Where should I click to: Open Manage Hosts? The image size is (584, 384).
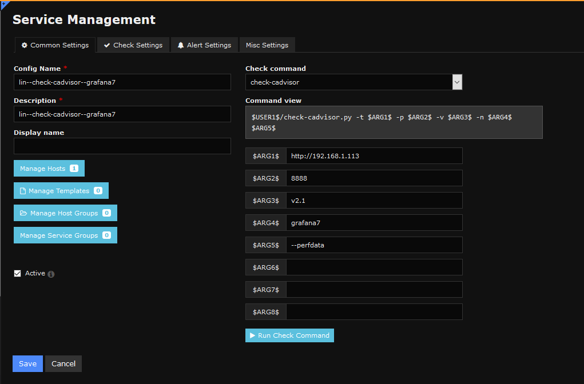tap(49, 169)
